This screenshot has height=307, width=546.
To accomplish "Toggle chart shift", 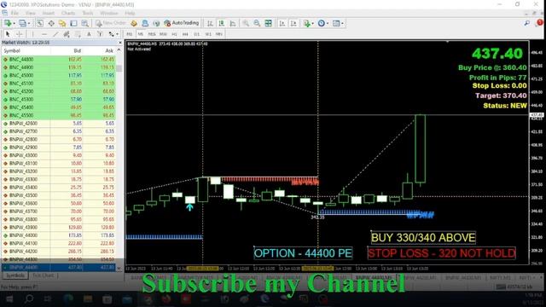I will (293, 23).
